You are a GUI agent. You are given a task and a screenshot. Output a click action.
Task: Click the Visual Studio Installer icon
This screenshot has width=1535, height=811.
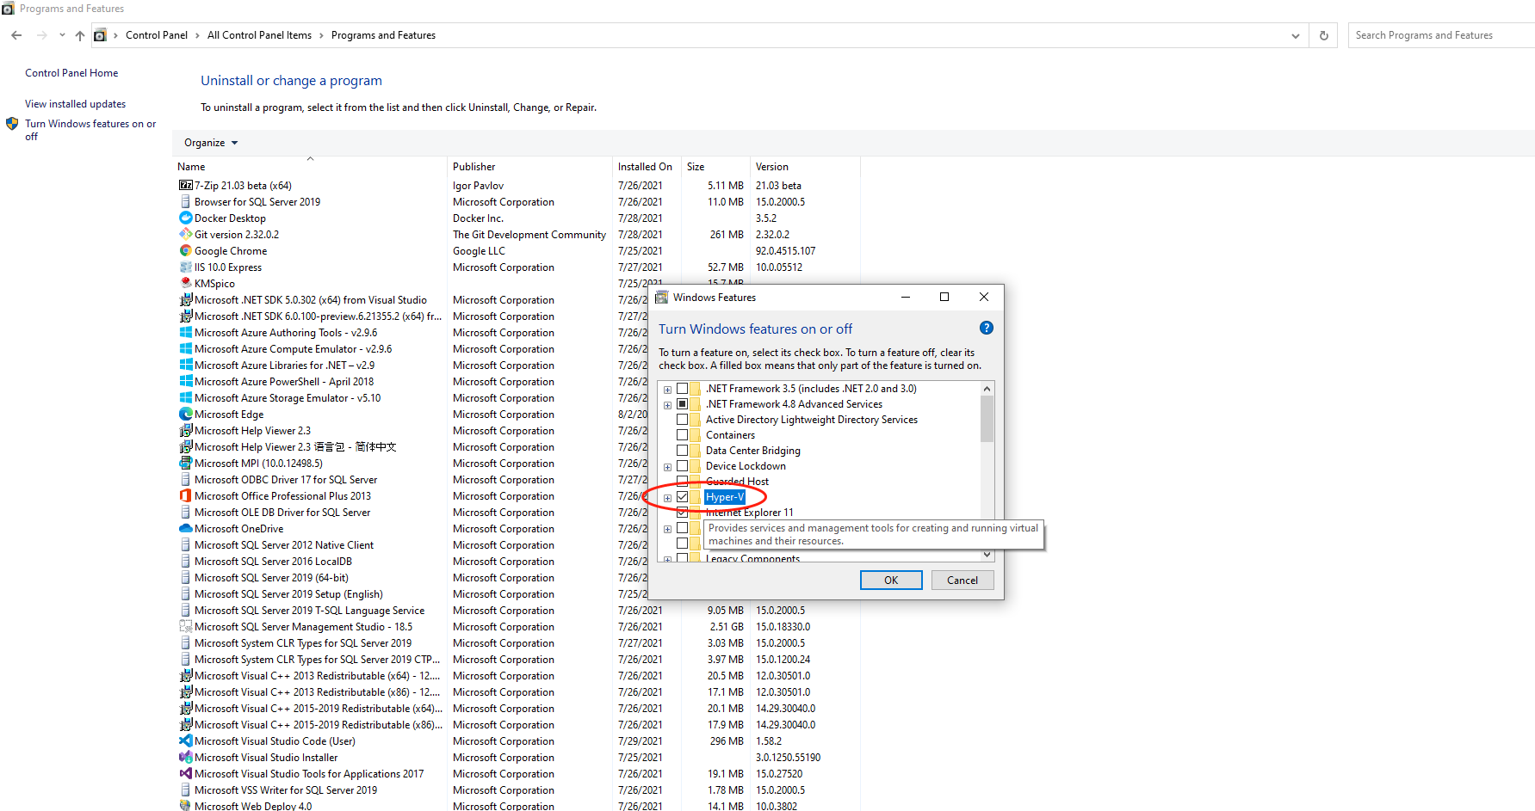tap(185, 757)
